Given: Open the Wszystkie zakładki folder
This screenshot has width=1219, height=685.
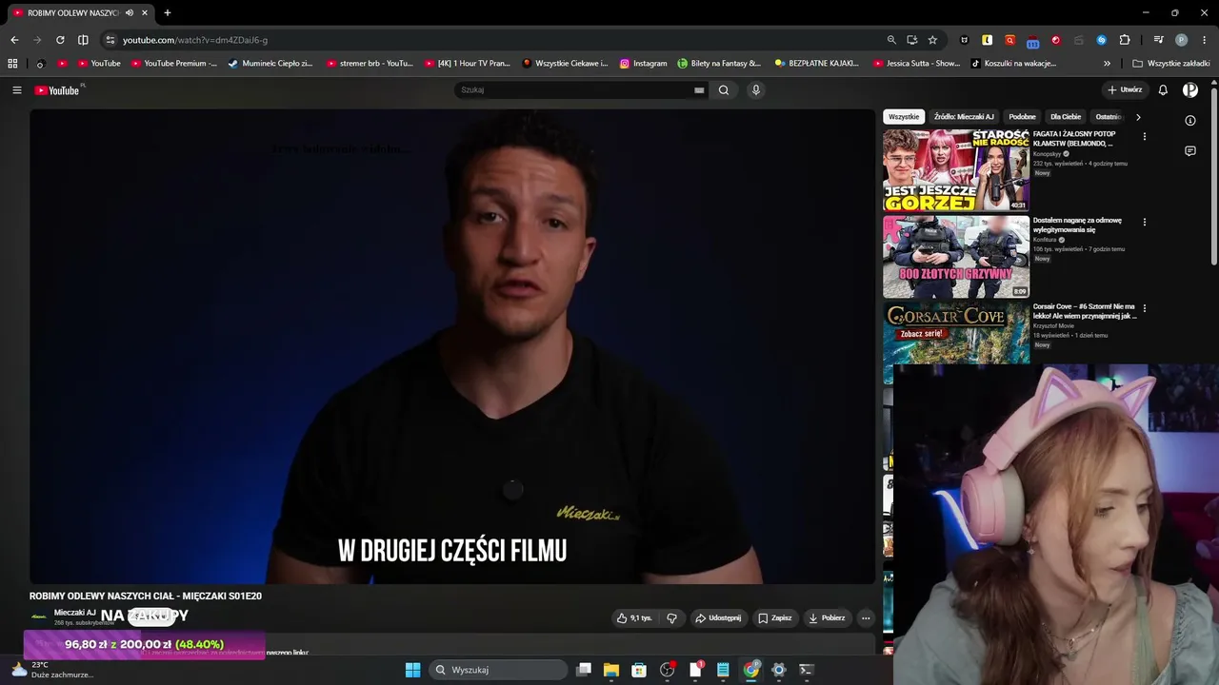Looking at the screenshot, I should pos(1171,64).
